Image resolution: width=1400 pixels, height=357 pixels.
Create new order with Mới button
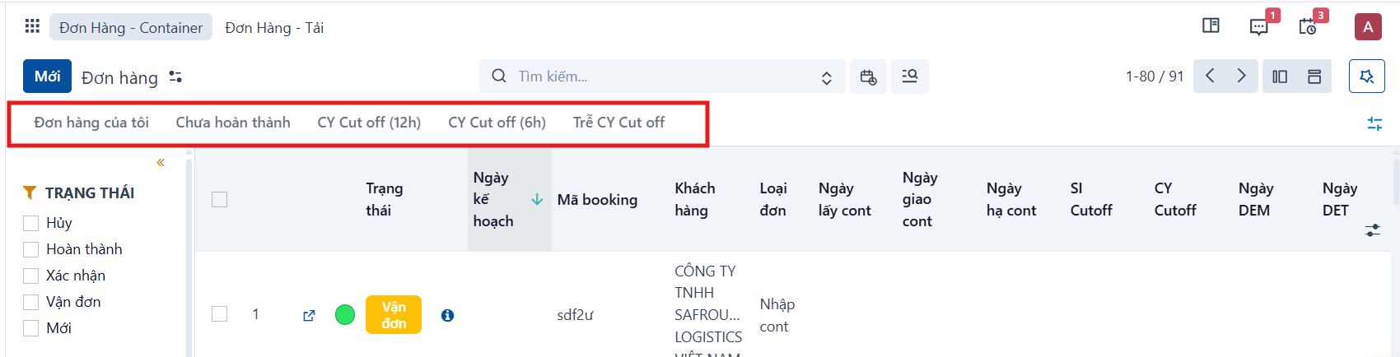[47, 76]
